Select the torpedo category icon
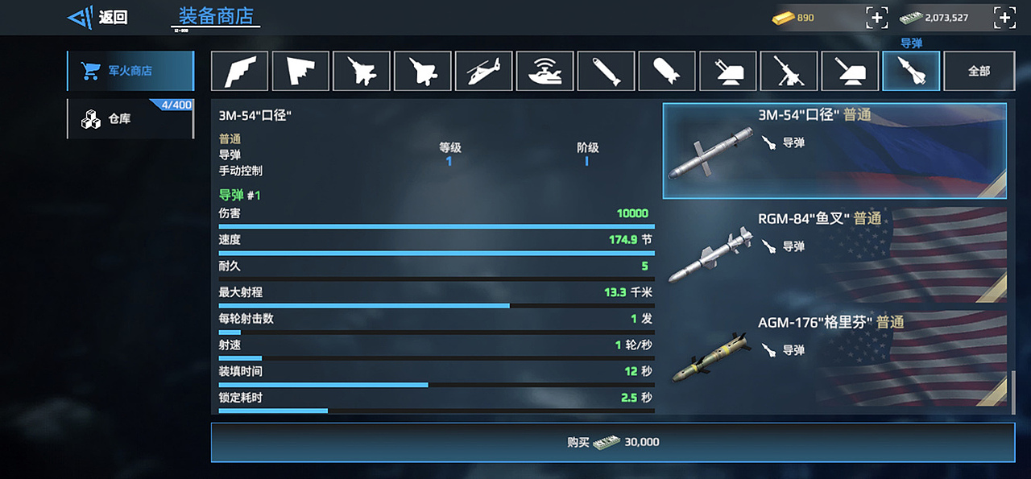 (x=606, y=71)
